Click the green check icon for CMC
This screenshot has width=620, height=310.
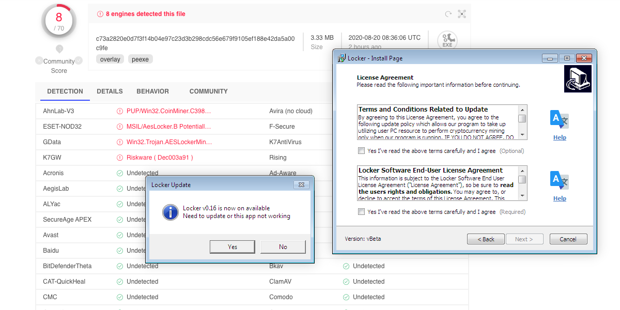click(120, 297)
